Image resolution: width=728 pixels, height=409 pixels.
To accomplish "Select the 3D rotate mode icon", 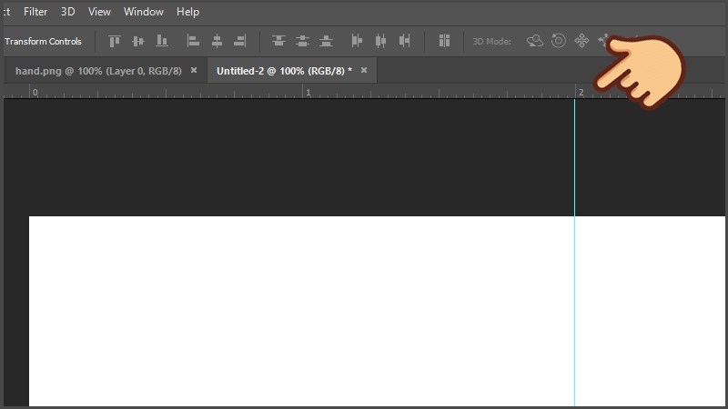I will [x=535, y=41].
